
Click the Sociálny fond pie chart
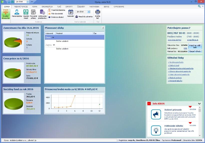point(13,104)
